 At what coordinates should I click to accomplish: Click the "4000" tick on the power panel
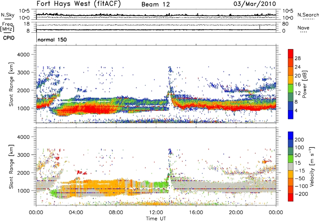coord(23,55)
